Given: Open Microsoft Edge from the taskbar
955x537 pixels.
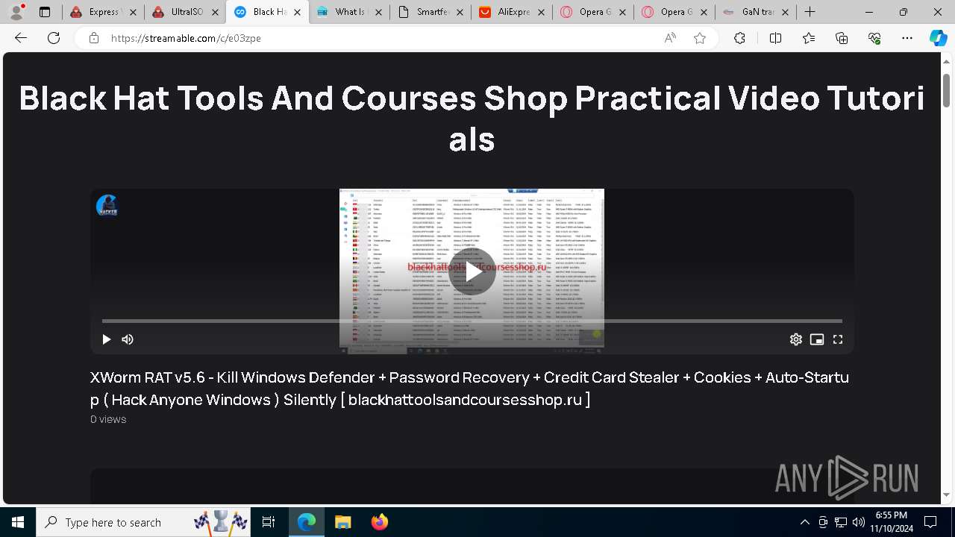Looking at the screenshot, I should 307,522.
